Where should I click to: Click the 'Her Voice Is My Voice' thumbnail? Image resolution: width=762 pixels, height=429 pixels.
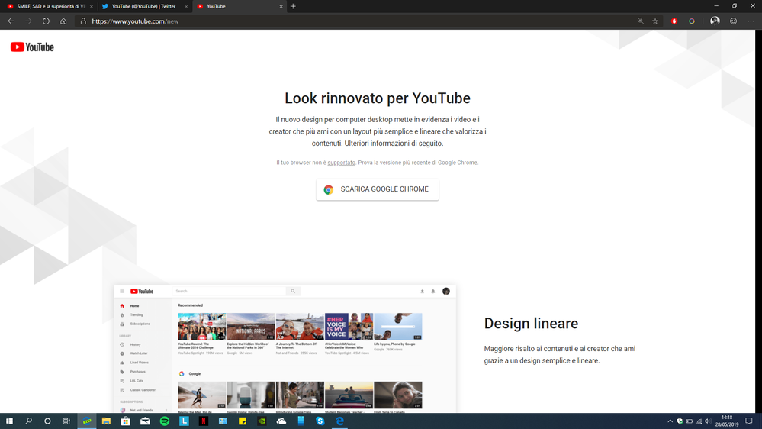point(349,327)
